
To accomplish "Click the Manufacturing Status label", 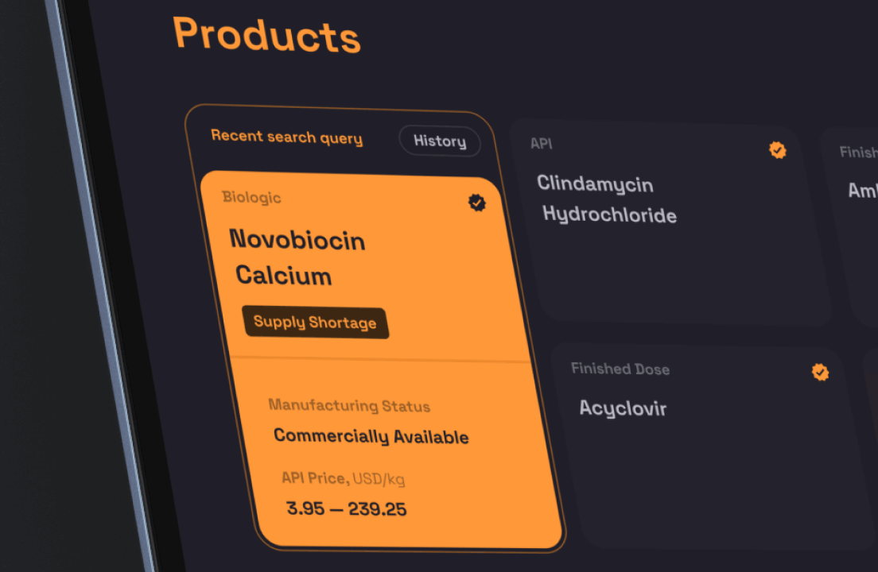I will point(349,405).
